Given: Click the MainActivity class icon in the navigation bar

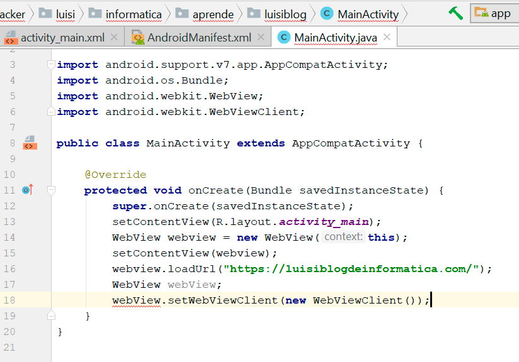Looking at the screenshot, I should pyautogui.click(x=326, y=14).
